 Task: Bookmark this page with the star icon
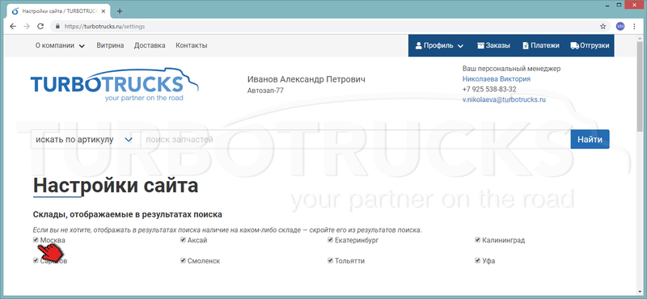(x=603, y=26)
